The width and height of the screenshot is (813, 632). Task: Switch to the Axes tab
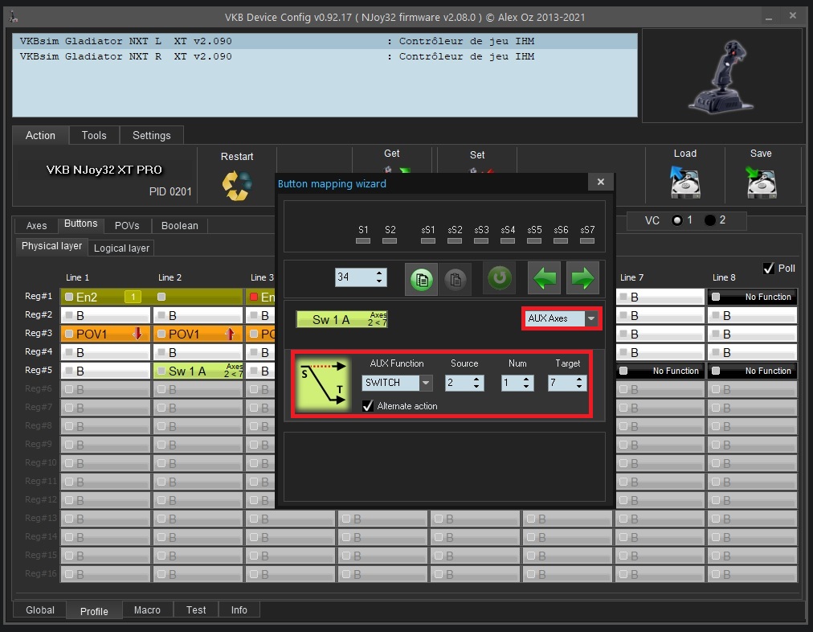(36, 226)
